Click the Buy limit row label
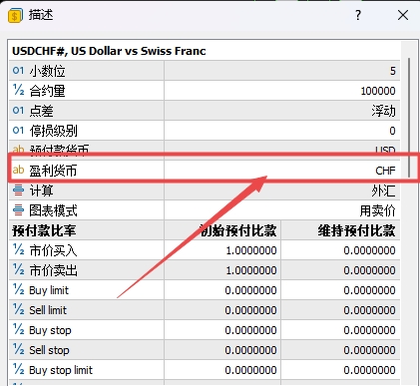 pyautogui.click(x=49, y=290)
